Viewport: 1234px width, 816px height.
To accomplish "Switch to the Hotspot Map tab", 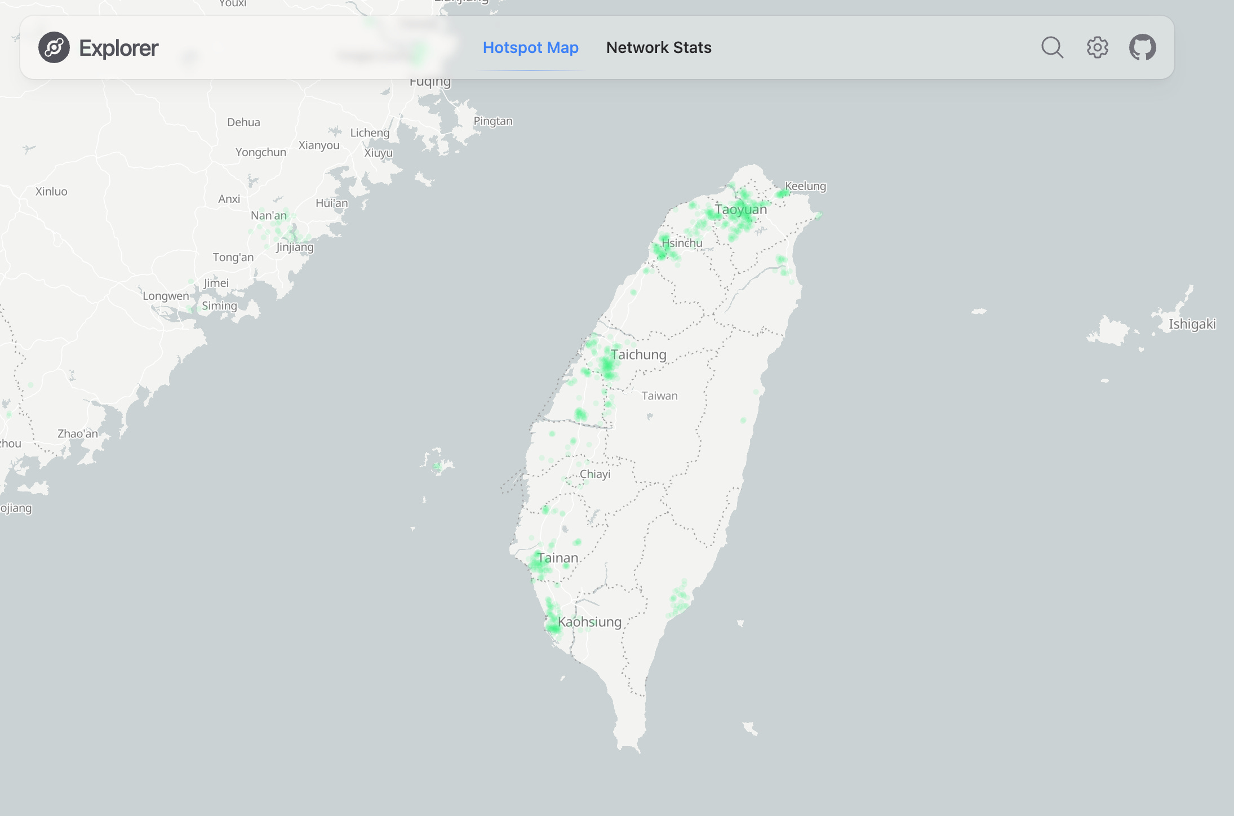I will pos(530,47).
